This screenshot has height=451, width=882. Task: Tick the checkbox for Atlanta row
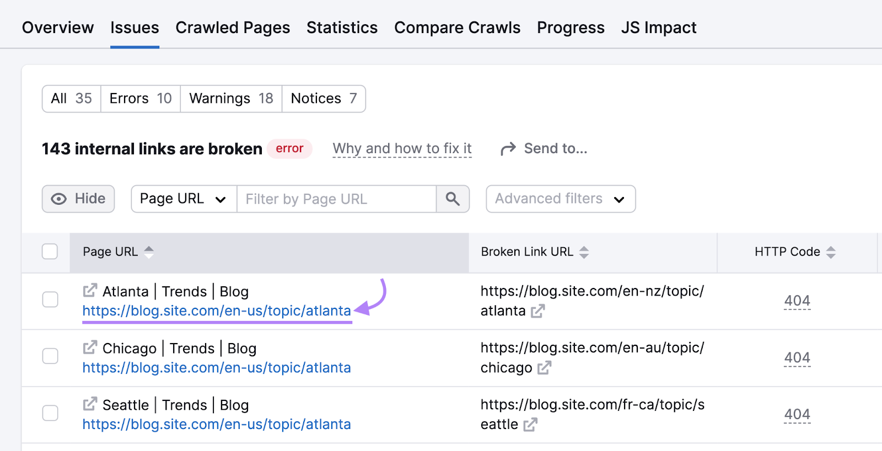pos(50,300)
